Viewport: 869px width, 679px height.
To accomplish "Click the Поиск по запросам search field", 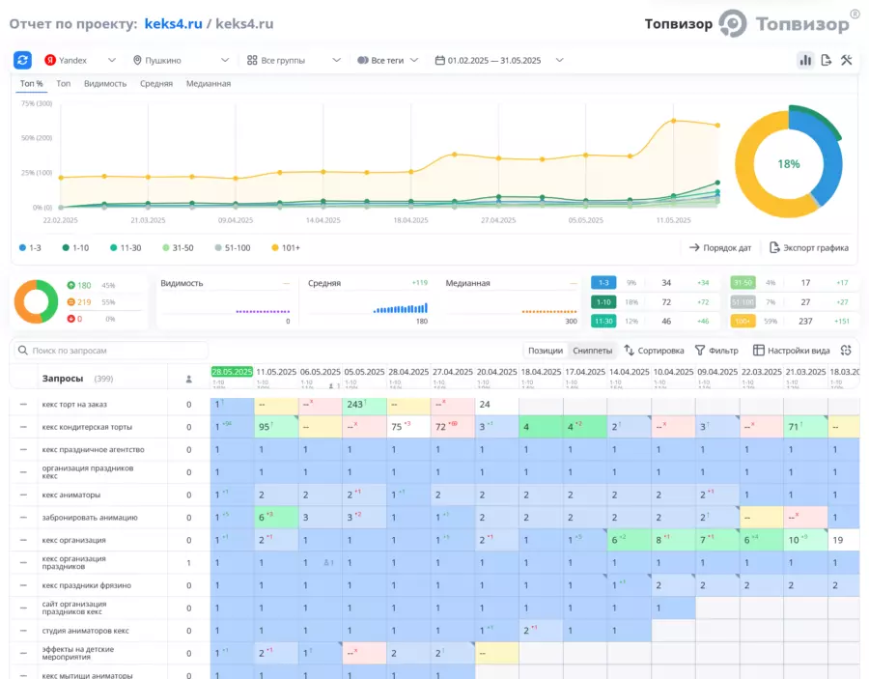I will tap(111, 351).
